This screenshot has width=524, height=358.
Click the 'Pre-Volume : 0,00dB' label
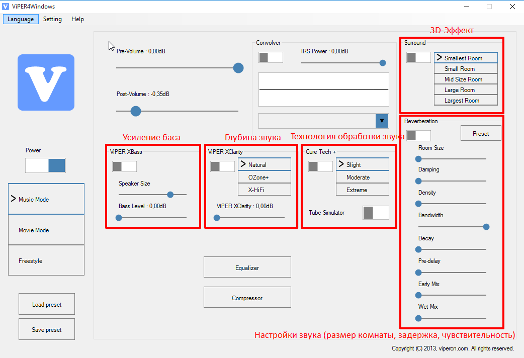click(x=141, y=51)
